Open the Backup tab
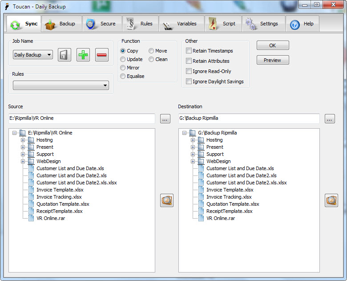The image size is (347, 281). (x=62, y=24)
